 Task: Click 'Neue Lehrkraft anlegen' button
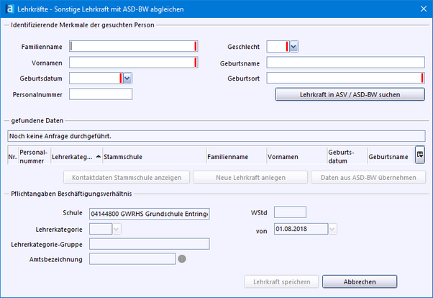[250, 177]
